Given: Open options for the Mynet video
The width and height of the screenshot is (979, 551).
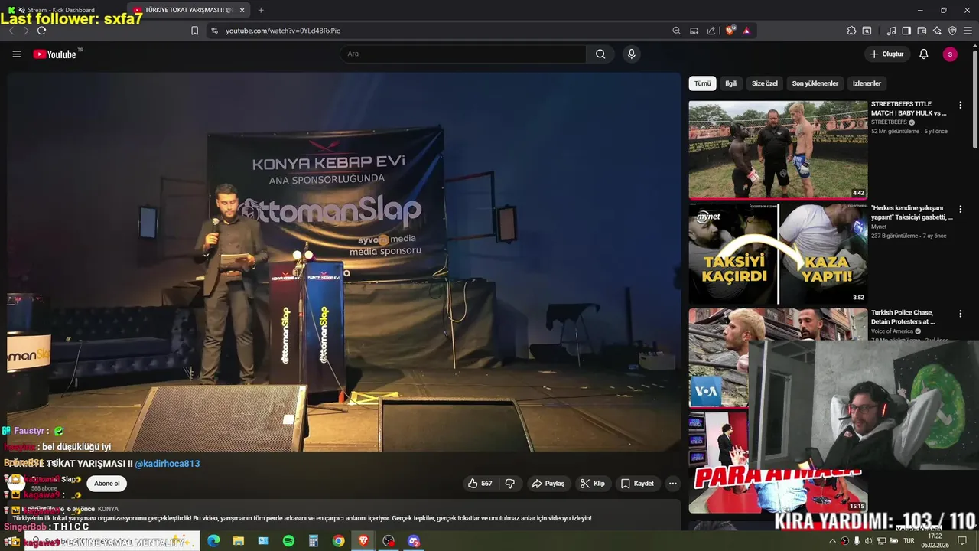Looking at the screenshot, I should [961, 209].
